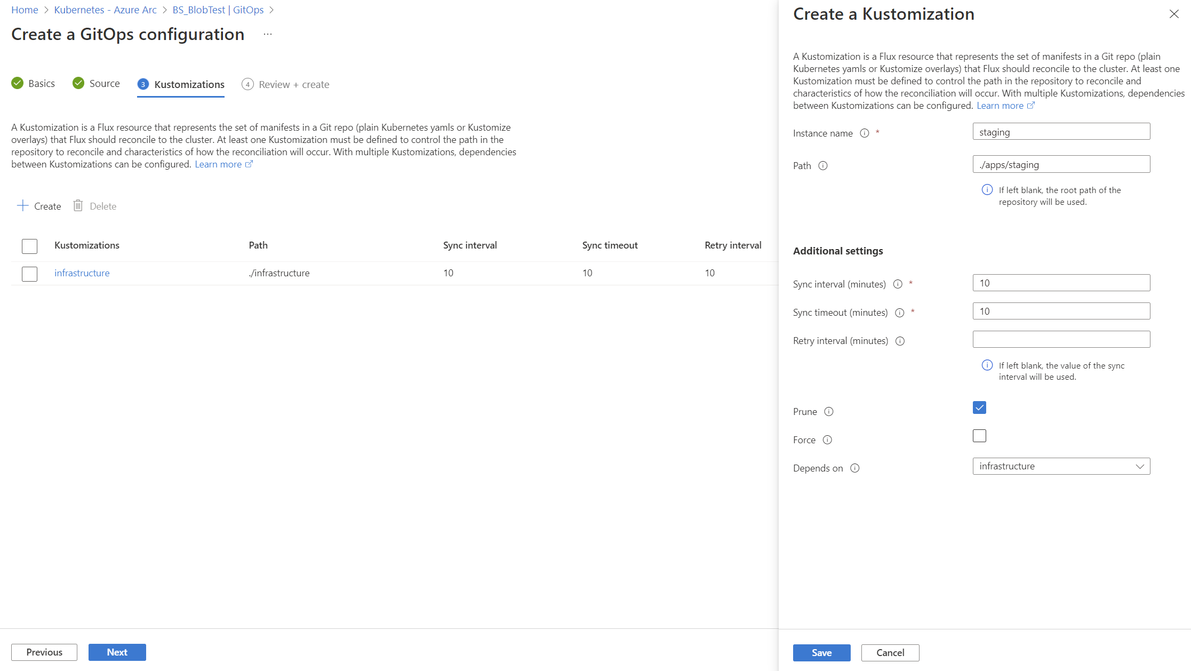Switch to the Source tab

(x=105, y=83)
